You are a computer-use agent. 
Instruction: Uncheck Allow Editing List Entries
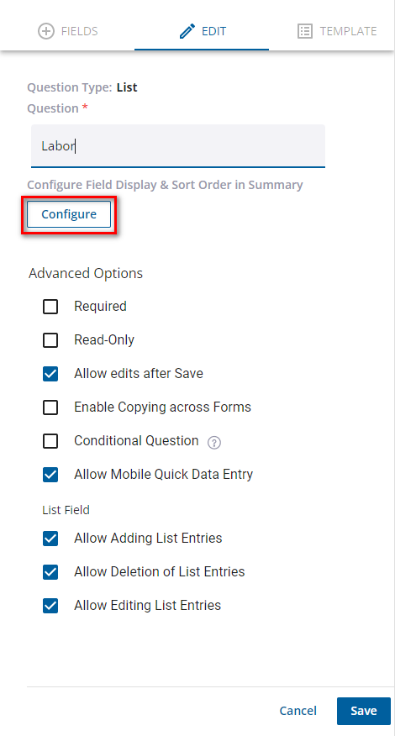[x=50, y=606]
